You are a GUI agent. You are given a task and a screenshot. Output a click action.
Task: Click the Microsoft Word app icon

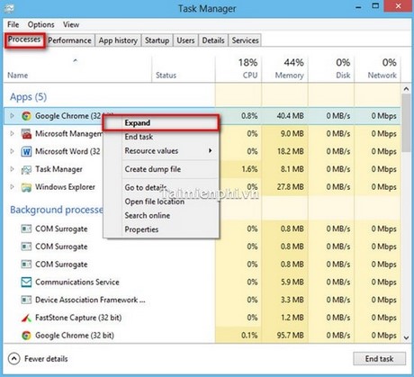tap(26, 151)
